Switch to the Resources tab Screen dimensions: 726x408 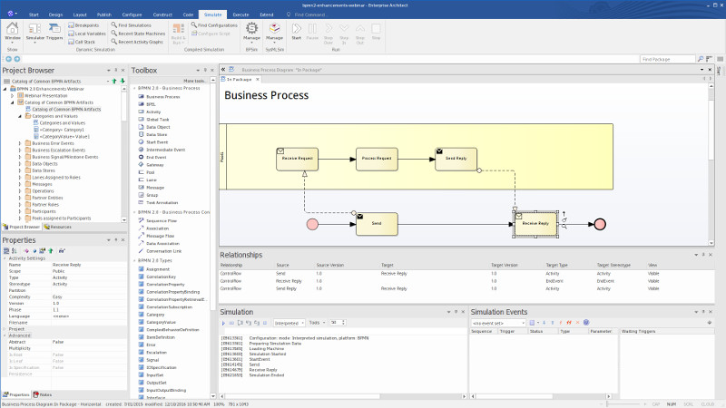(59, 227)
